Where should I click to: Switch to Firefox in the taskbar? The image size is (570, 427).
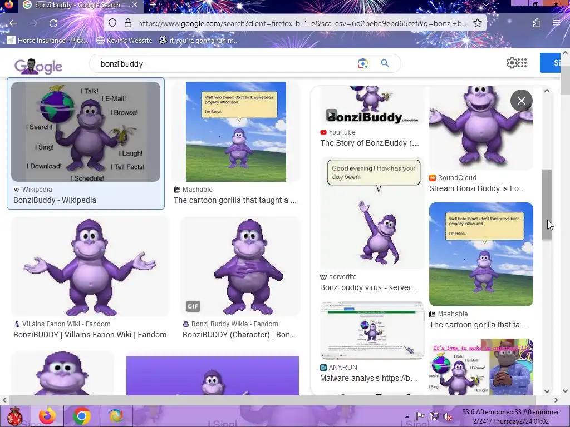click(47, 416)
